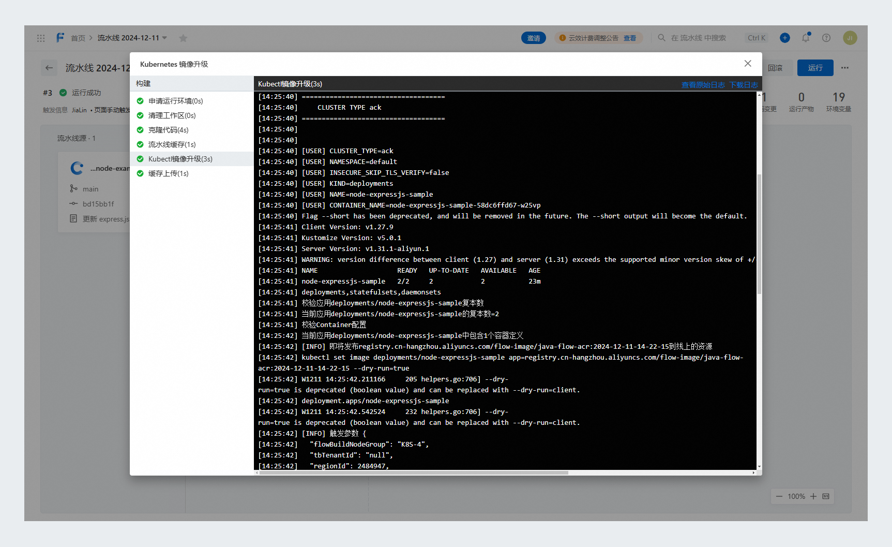The width and height of the screenshot is (892, 547).
Task: Click the 查看原始日志 link
Action: click(703, 85)
